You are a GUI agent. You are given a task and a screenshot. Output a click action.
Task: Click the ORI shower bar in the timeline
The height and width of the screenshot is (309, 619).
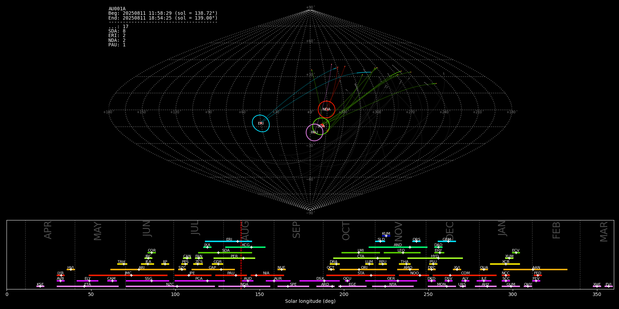(363, 270)
